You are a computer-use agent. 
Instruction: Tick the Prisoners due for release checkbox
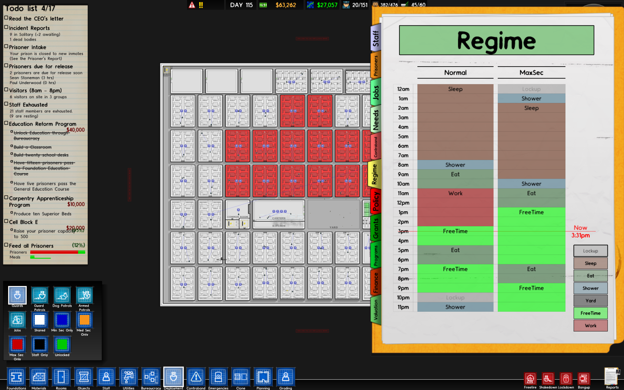[6, 66]
